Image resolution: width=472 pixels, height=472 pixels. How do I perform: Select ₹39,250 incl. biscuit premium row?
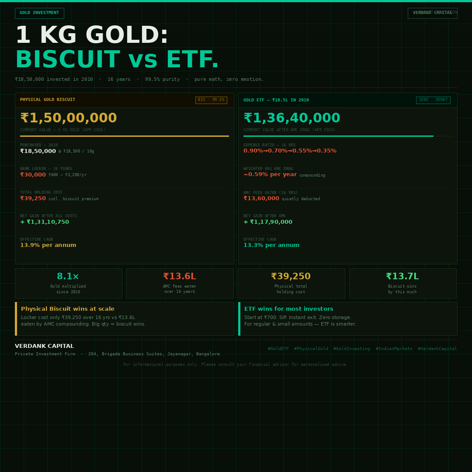point(59,198)
